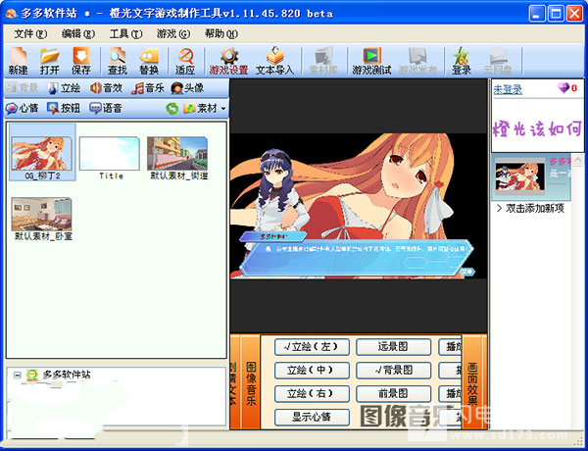This screenshot has height=451, width=588.
Task: Click the 查找 (Find) magnifier icon
Action: (118, 61)
